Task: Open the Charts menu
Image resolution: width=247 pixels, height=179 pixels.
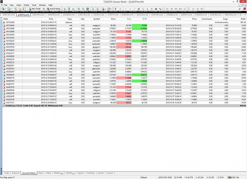Action: pyautogui.click(x=26, y=5)
